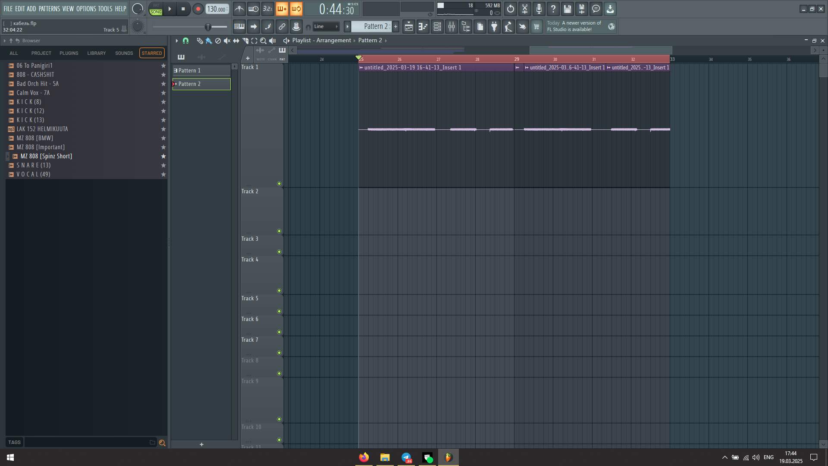
Task: Toggle typing keyboard to piano icon
Action: [x=239, y=27]
